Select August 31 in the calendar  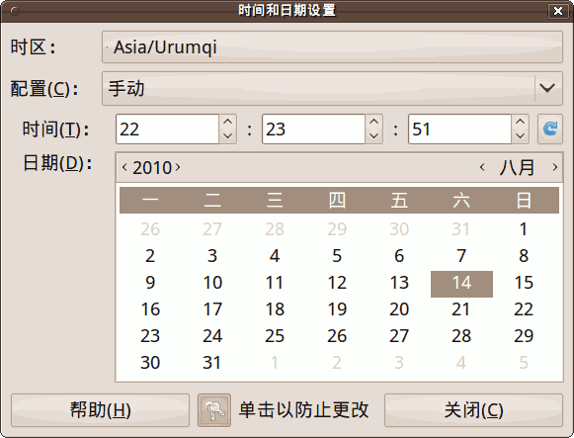(x=212, y=363)
